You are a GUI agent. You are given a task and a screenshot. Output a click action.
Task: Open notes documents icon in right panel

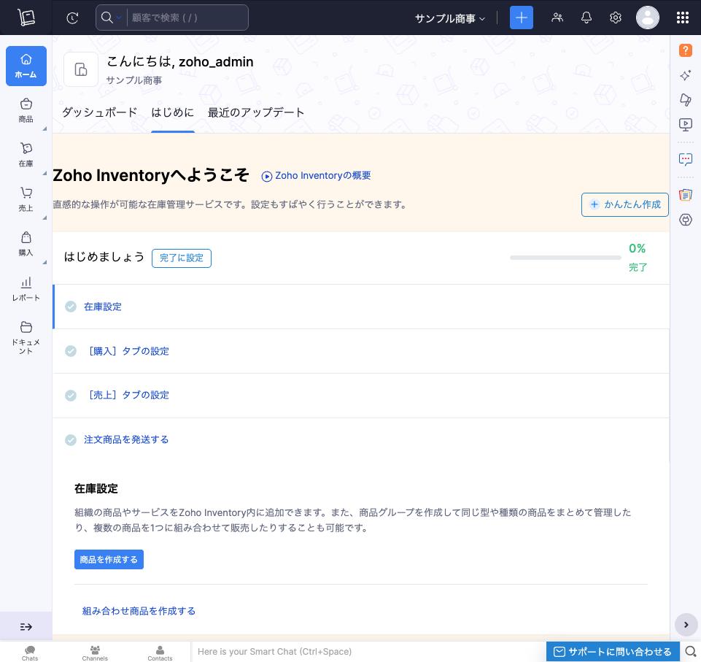click(x=686, y=195)
